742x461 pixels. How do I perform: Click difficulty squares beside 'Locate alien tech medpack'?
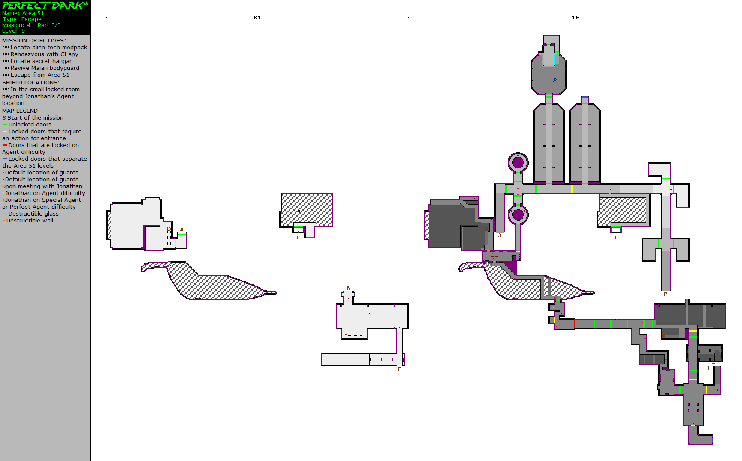(x=6, y=48)
